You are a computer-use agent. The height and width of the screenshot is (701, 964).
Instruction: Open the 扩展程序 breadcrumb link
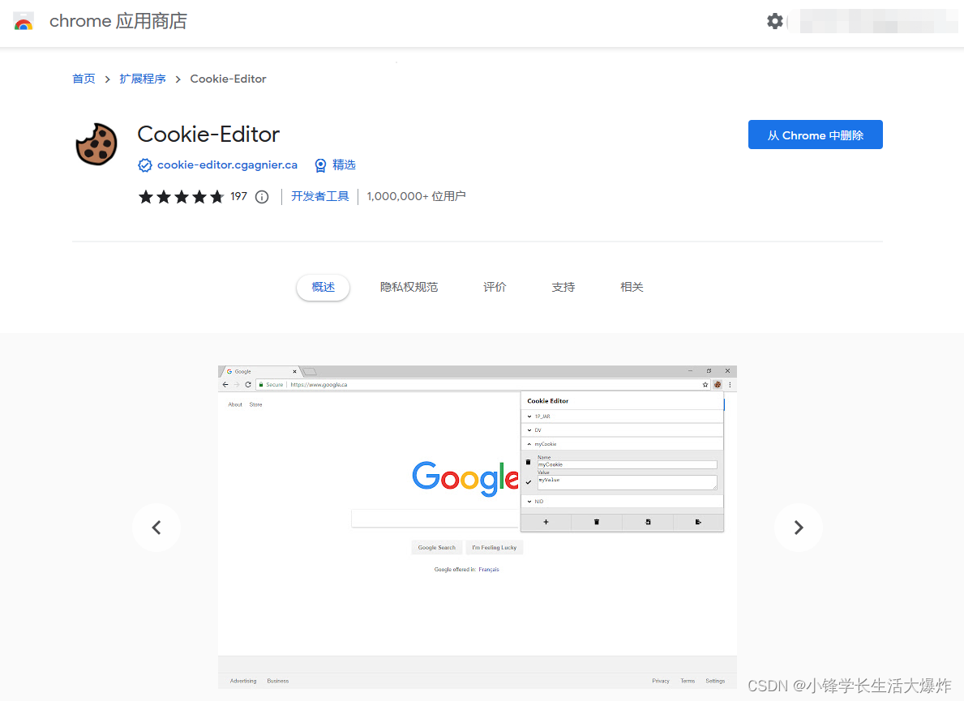143,79
